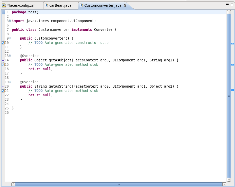Close the Customconverter.java tab
Image resolution: width=235 pixels, height=187 pixels.
(x=125, y=5)
